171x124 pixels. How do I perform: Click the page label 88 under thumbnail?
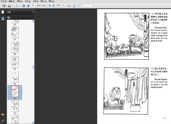click(x=15, y=54)
